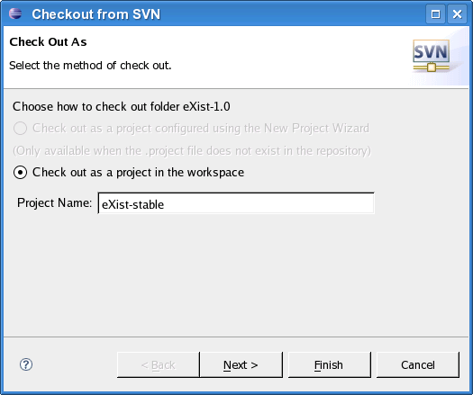Click the 'Check Out As' heading

pyautogui.click(x=48, y=42)
